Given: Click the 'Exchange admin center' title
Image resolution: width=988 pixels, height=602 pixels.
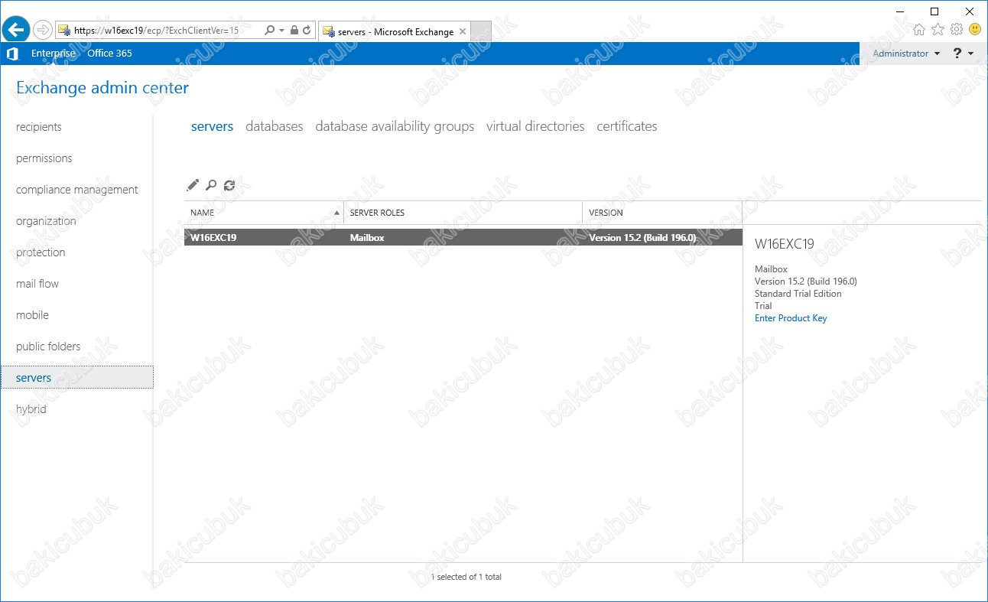Looking at the screenshot, I should [x=102, y=88].
